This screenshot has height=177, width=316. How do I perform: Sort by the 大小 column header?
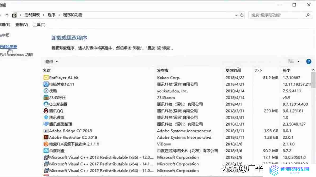tap(258, 70)
